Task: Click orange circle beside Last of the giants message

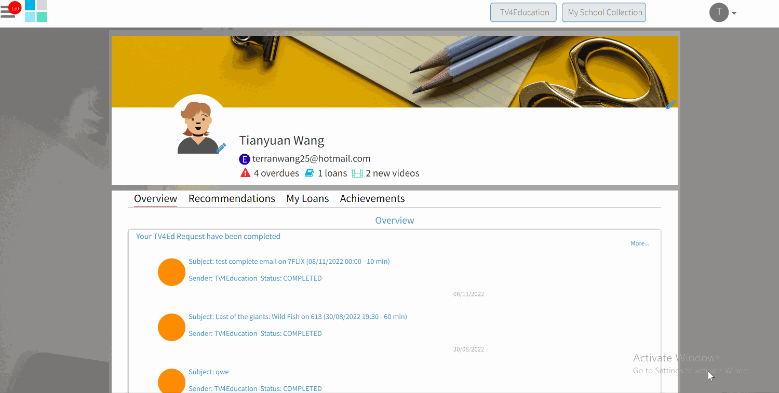Action: tap(171, 327)
